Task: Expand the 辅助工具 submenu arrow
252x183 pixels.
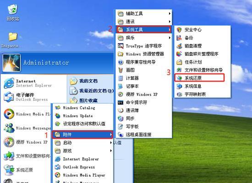Action: coord(170,13)
